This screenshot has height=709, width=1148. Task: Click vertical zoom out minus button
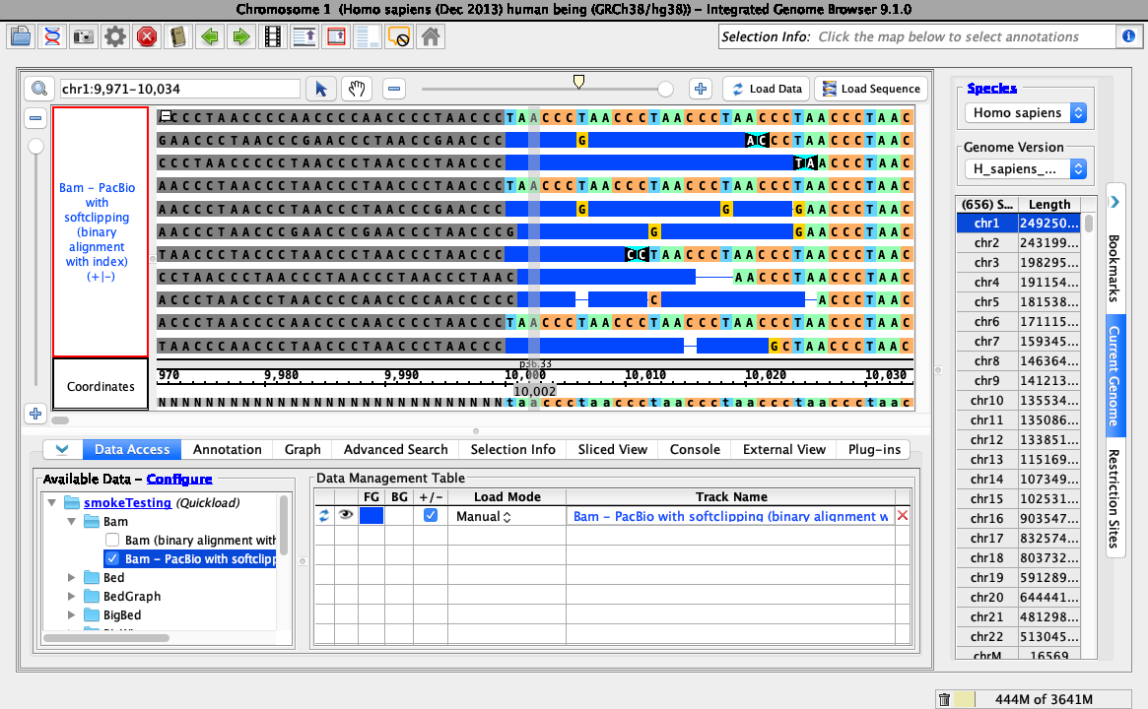point(35,118)
